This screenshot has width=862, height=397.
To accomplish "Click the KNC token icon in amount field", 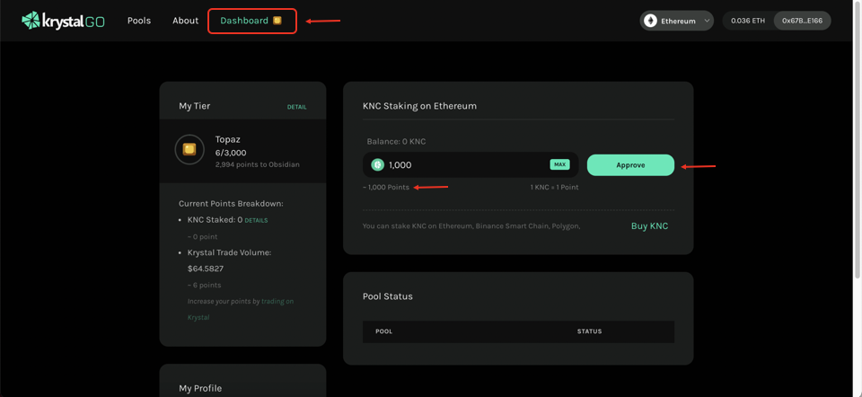I will pyautogui.click(x=377, y=165).
